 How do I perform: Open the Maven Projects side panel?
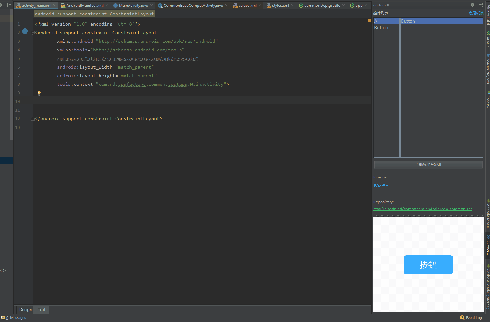488,69
